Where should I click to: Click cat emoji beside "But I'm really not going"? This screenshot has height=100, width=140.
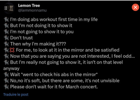(6, 62)
